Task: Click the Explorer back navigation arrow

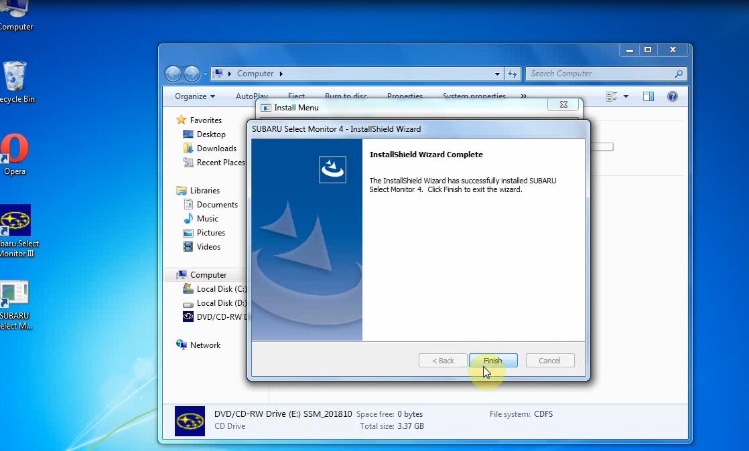Action: 174,74
